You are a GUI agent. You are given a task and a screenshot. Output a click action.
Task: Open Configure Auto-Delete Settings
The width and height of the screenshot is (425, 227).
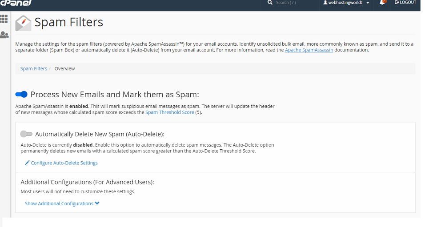pos(64,163)
